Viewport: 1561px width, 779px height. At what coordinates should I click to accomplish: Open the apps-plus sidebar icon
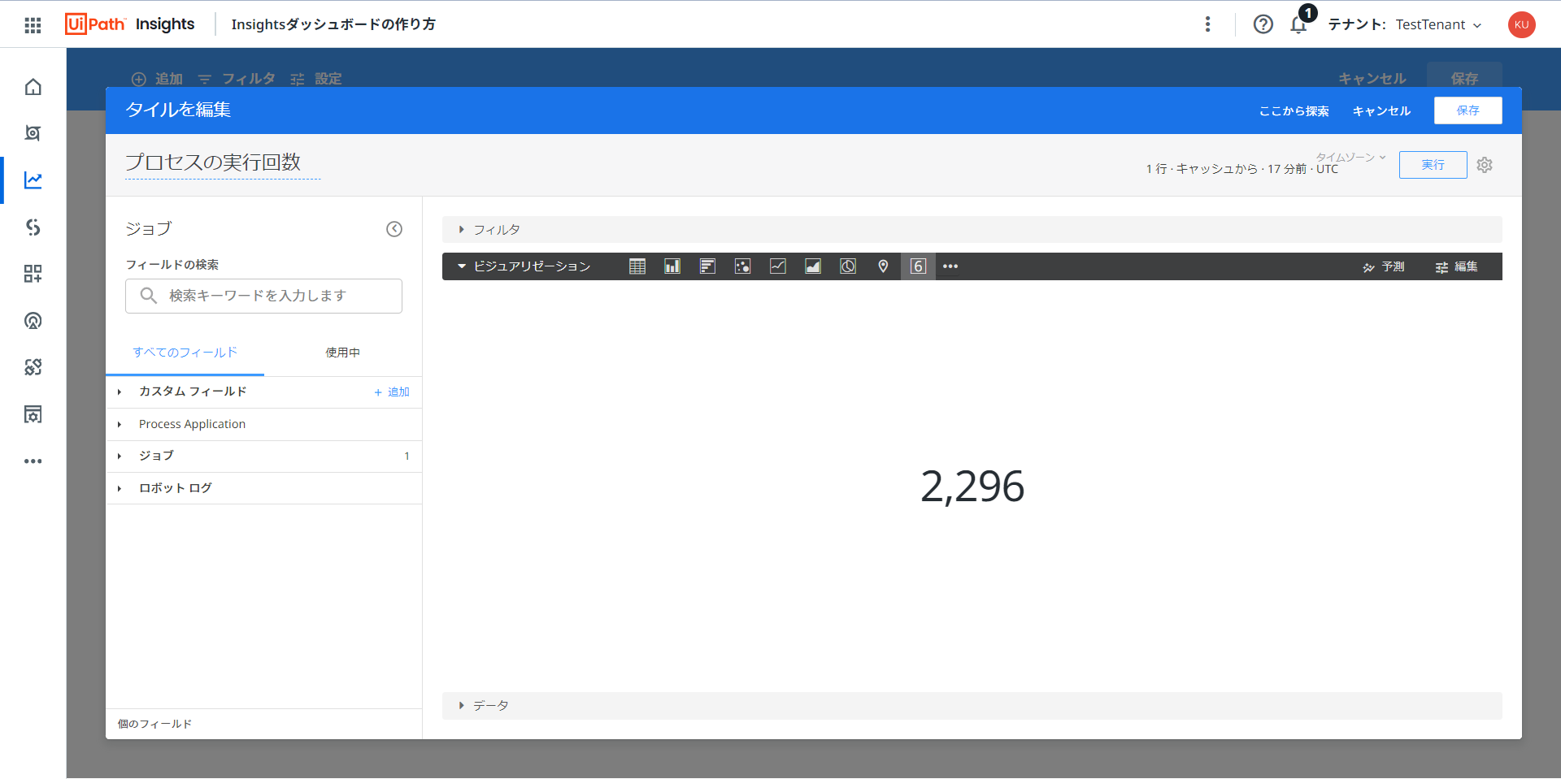(x=33, y=274)
